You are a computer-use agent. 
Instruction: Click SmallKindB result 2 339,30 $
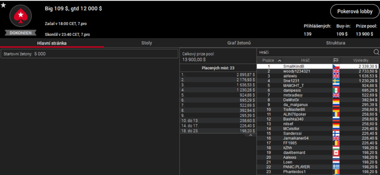pos(367,66)
